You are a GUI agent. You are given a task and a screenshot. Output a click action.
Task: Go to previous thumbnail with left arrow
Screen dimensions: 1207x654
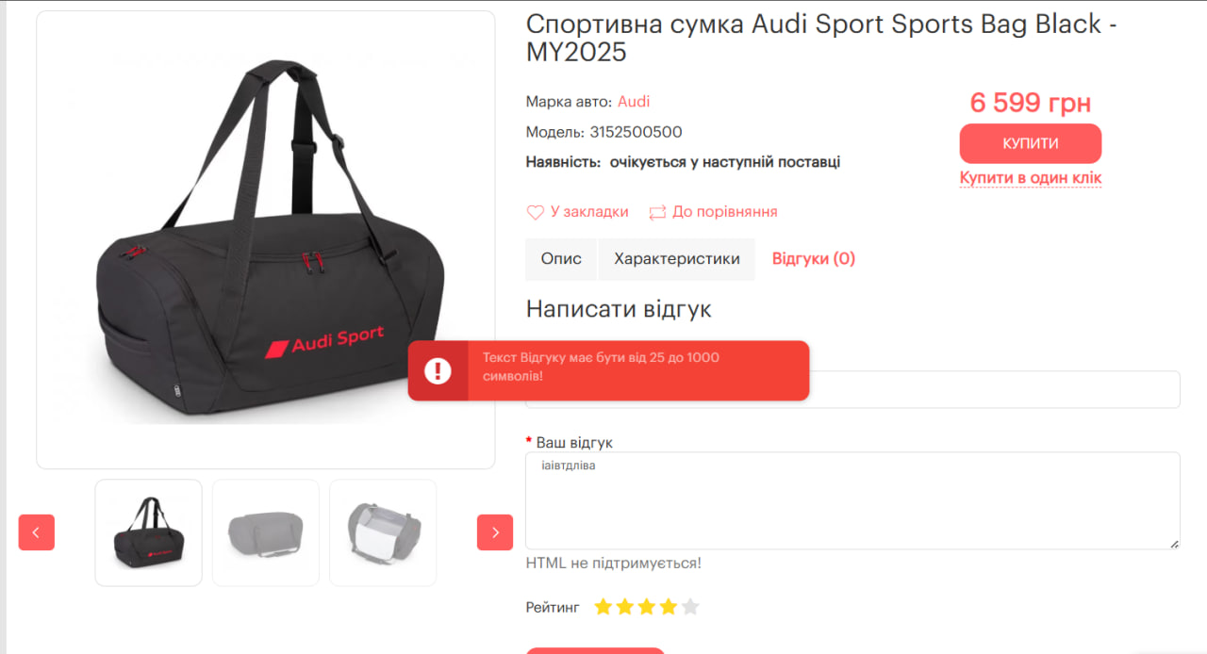click(x=37, y=532)
